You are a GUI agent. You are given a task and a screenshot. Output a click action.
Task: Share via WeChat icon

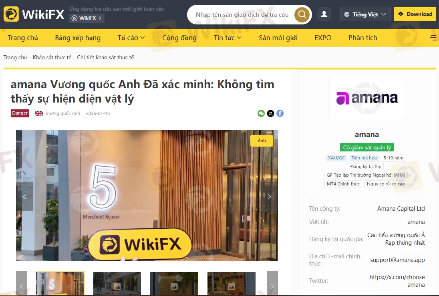tap(261, 113)
